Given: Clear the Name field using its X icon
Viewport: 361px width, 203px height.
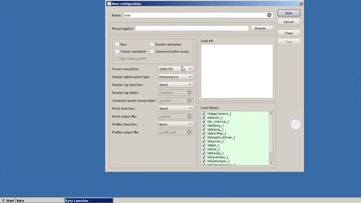Looking at the screenshot, I should coord(269,15).
